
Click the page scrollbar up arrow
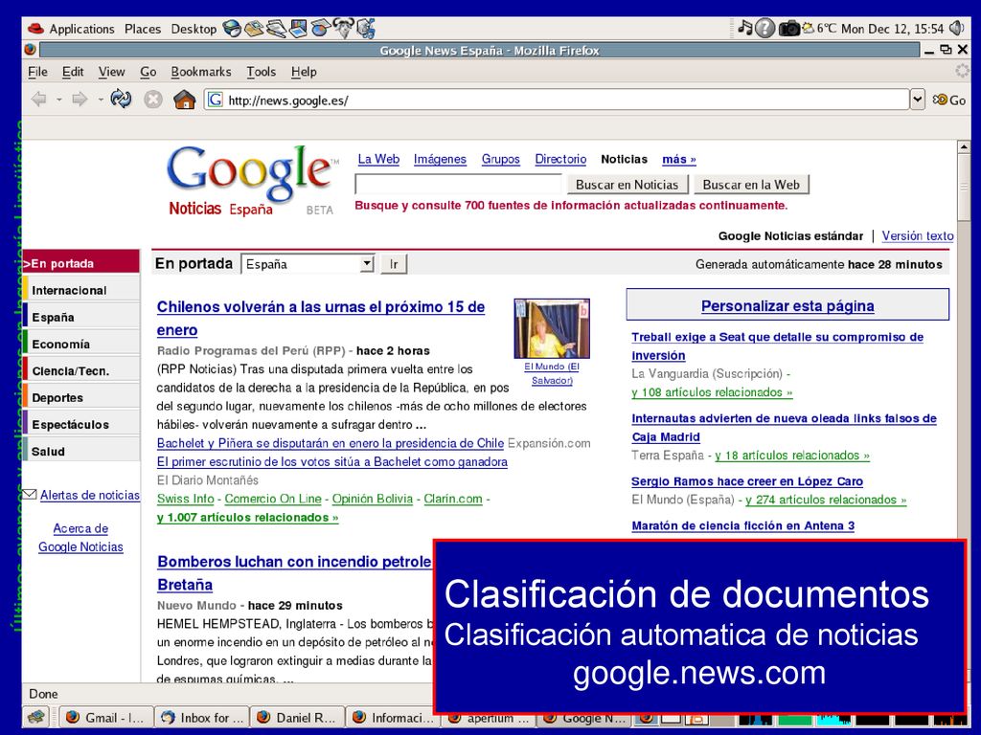pos(964,146)
